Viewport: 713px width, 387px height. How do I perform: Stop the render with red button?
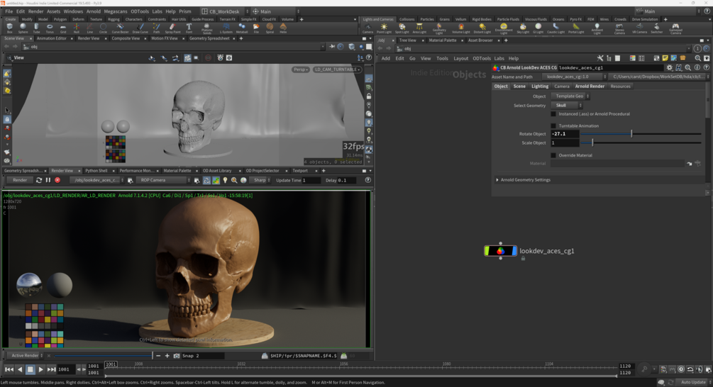click(57, 180)
